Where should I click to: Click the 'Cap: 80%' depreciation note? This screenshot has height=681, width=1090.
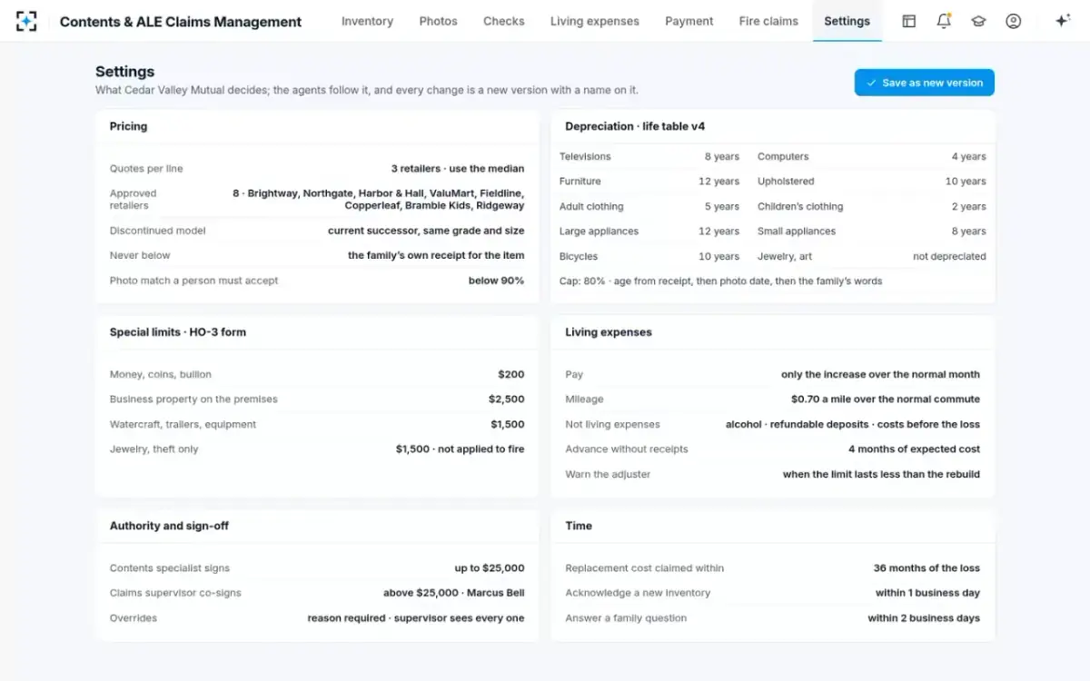click(721, 281)
